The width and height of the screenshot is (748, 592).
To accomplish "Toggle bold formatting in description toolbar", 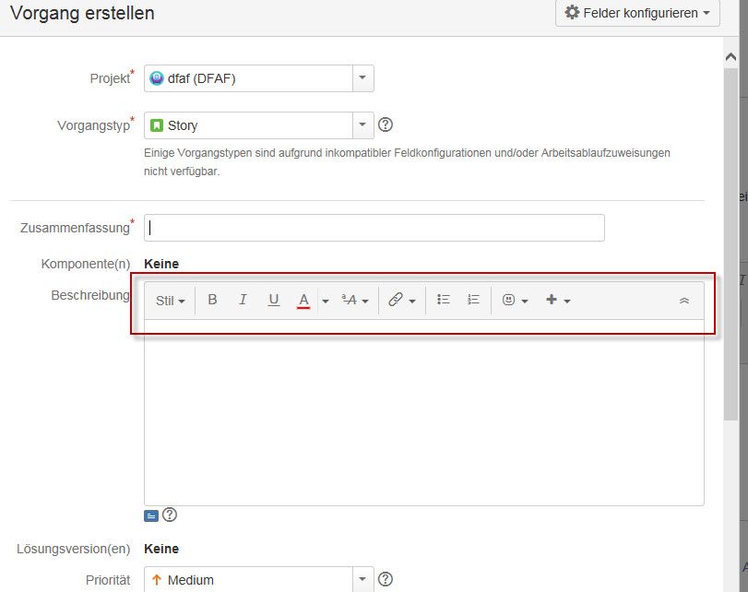I will 212,300.
